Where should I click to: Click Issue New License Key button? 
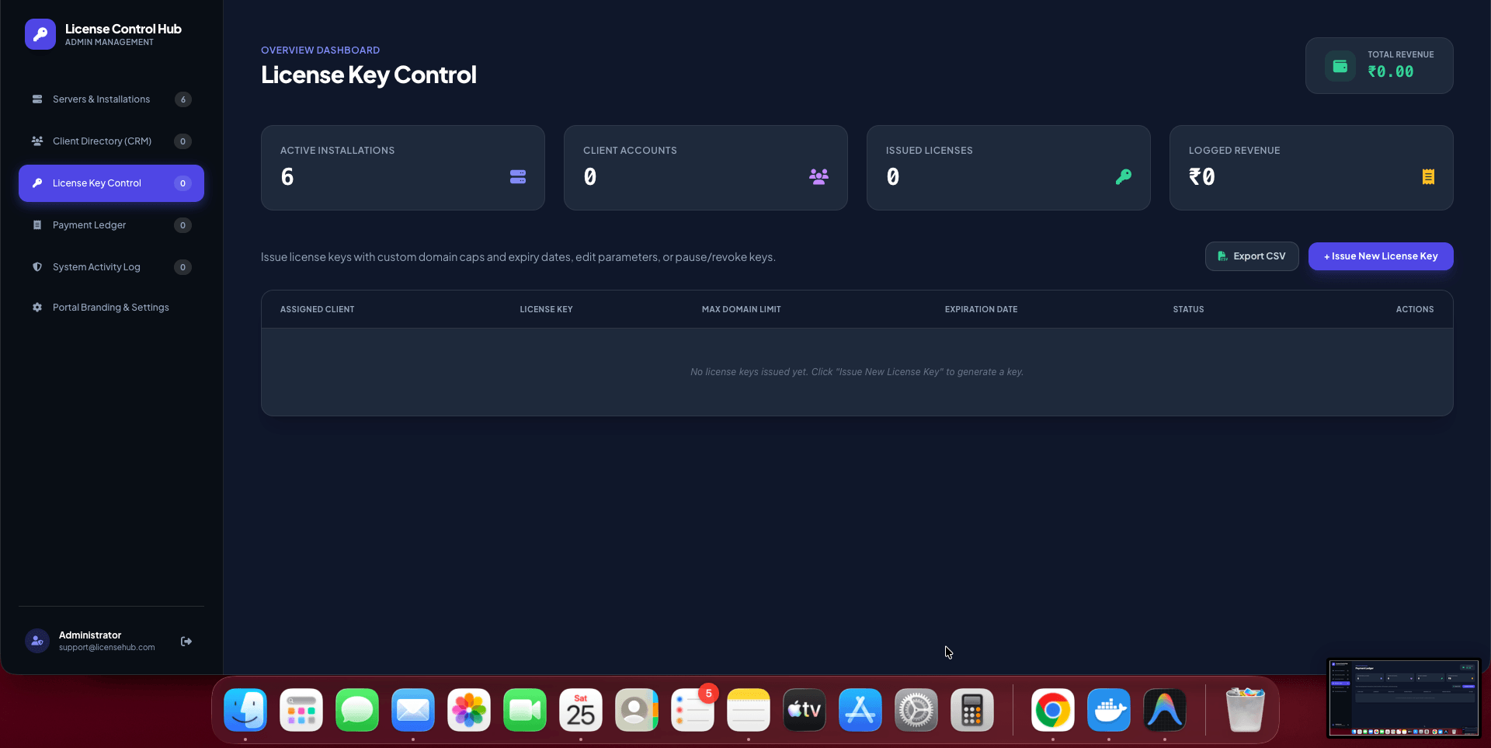pos(1381,256)
